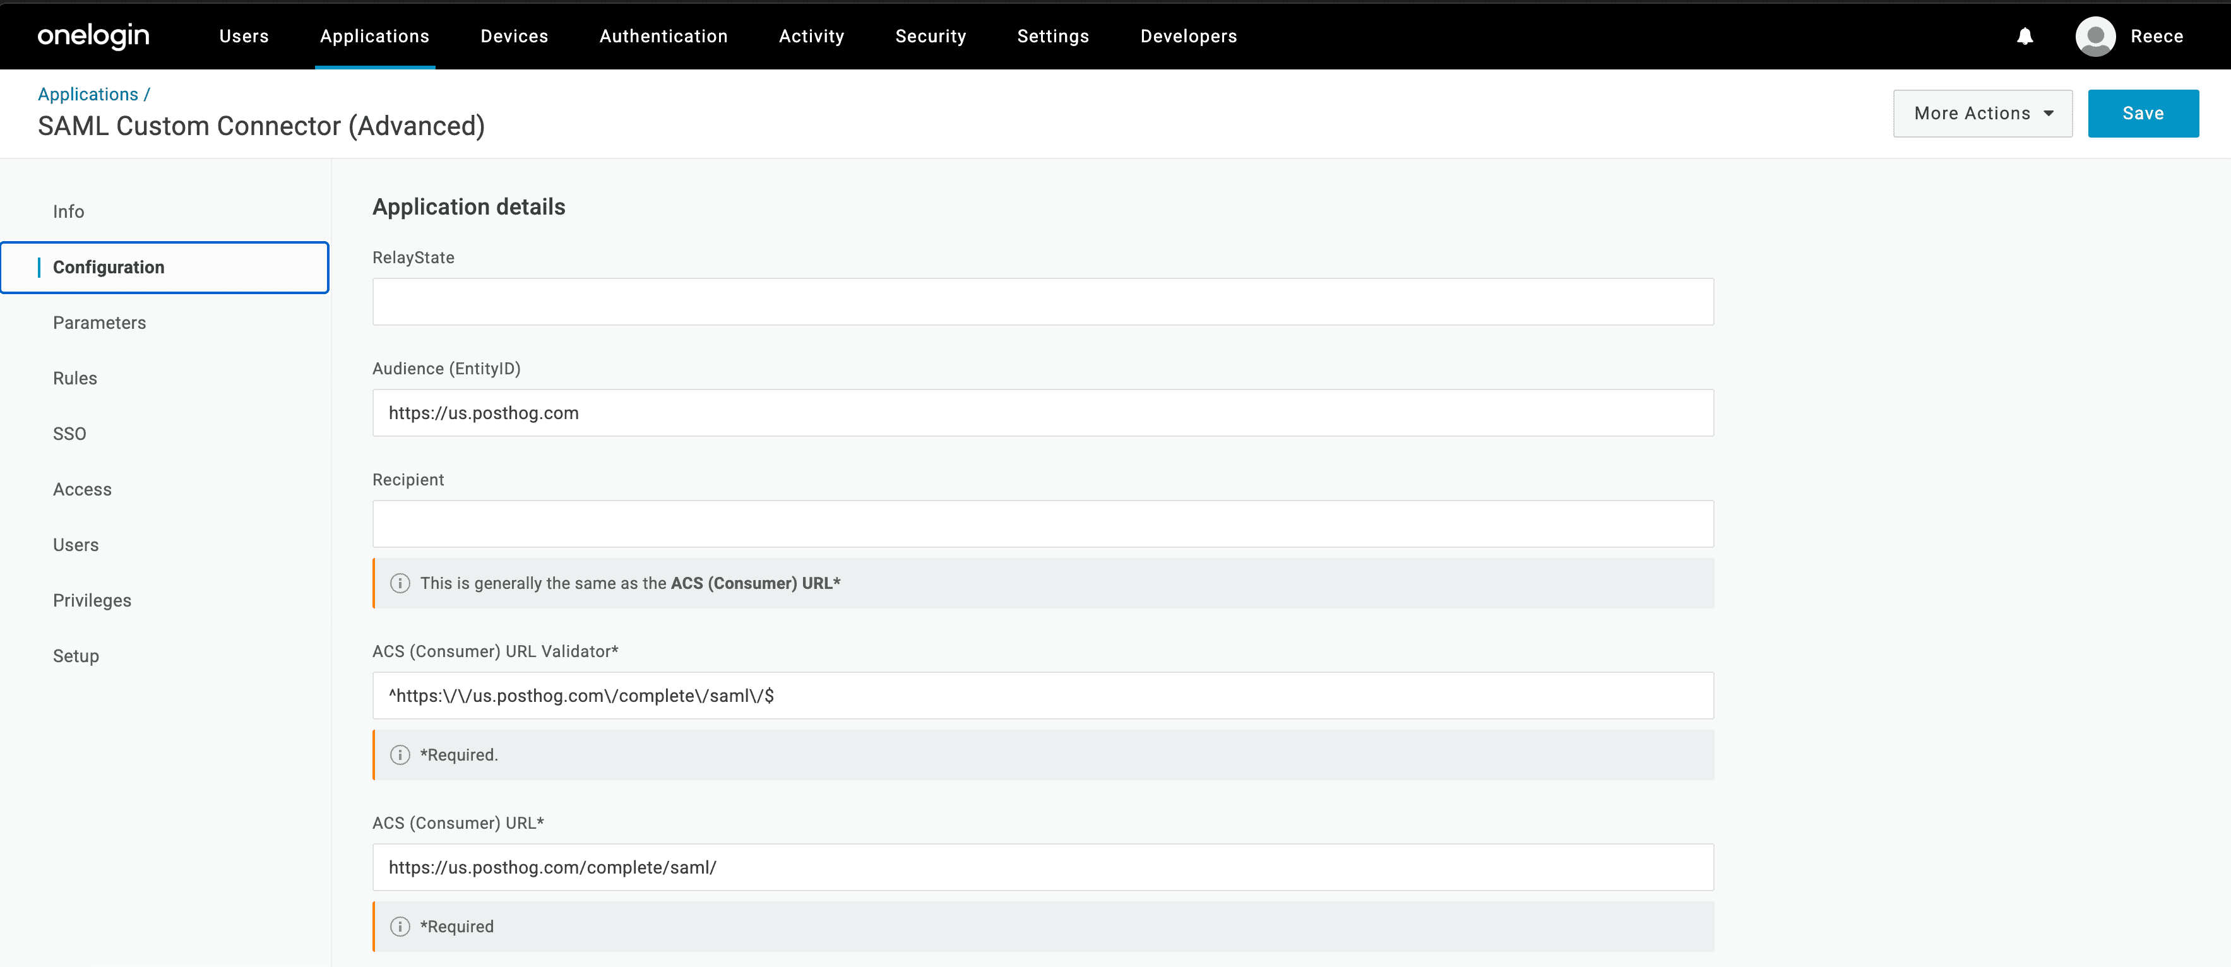Open the Authentication top menu
The width and height of the screenshot is (2231, 967).
pos(663,37)
